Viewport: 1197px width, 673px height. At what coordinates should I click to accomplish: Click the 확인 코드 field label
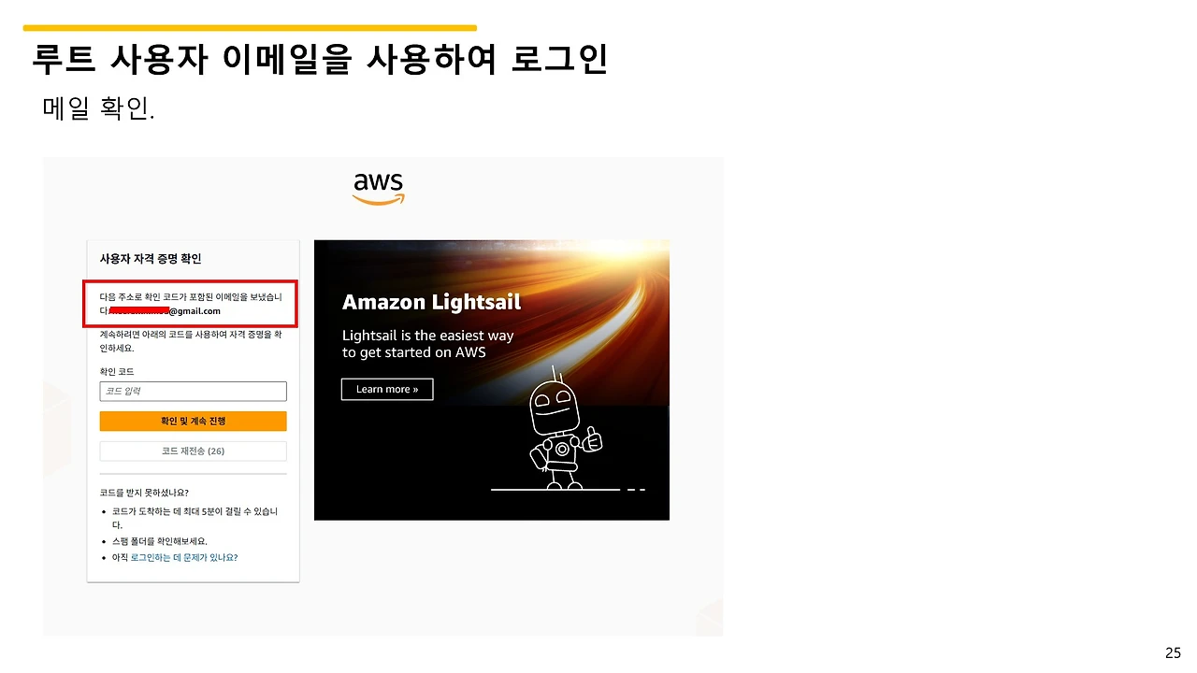117,372
